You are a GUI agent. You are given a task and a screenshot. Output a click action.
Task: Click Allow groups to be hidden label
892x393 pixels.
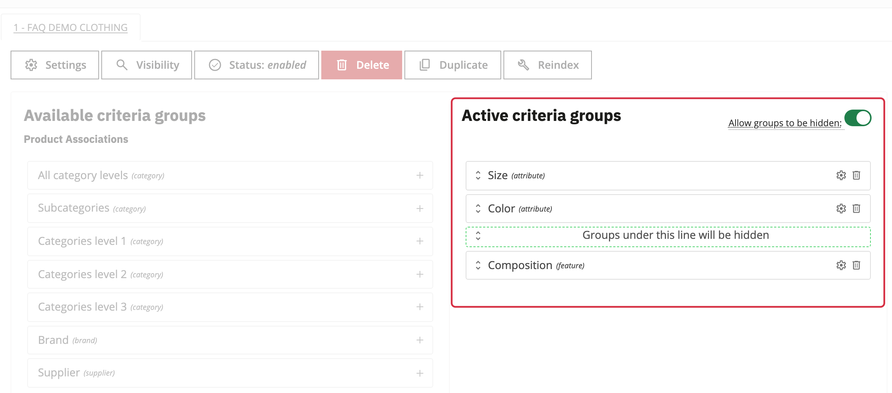[x=785, y=123]
